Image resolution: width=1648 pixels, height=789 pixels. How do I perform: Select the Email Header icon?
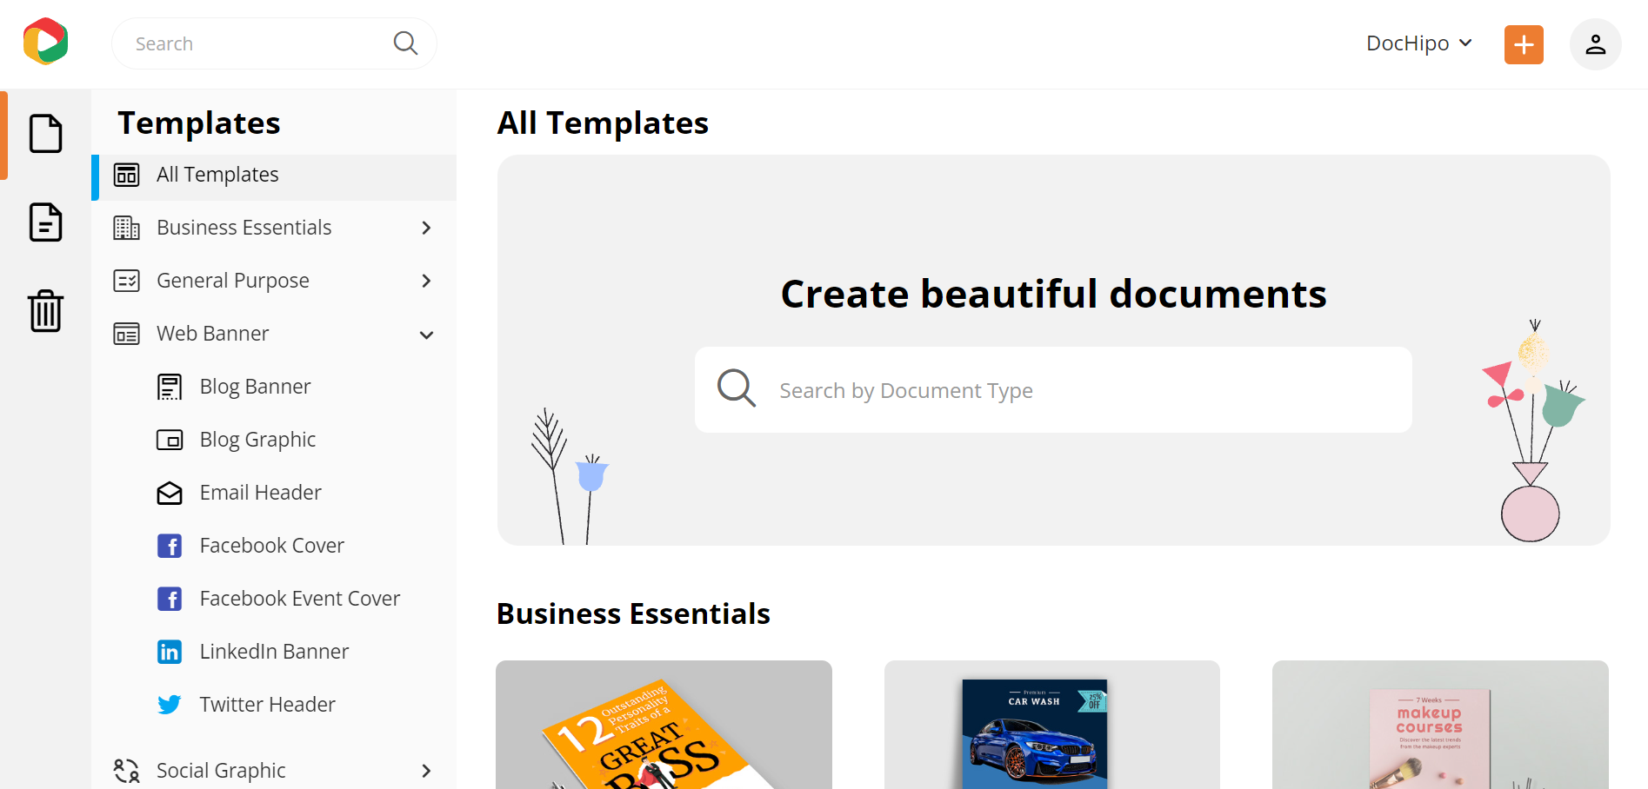(170, 492)
